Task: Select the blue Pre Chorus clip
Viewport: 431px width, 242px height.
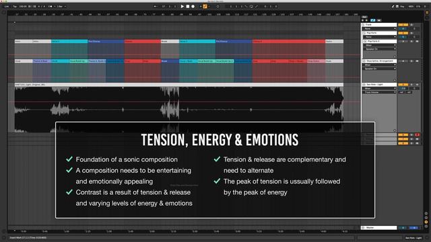Action: pos(106,42)
